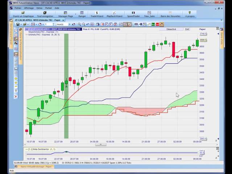Open the Extras menu
Screen dimensions: 232x174
tap(40, 8)
